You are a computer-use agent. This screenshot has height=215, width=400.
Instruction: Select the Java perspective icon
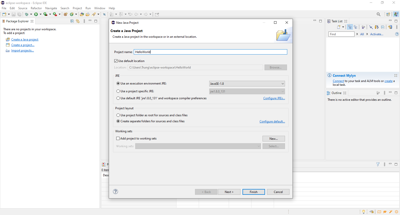point(396,14)
